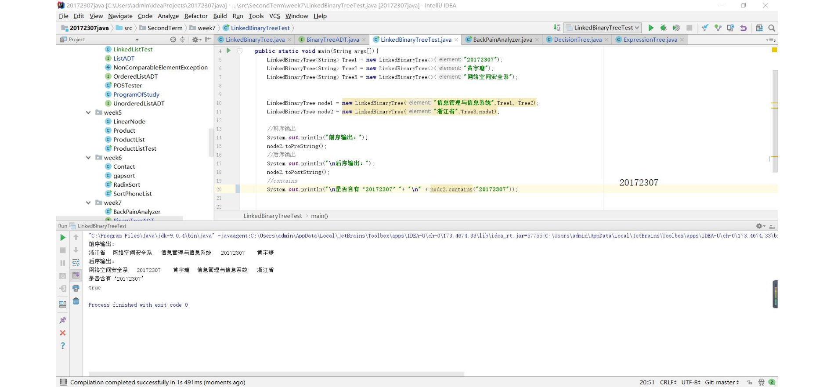This screenshot has width=834, height=387.
Task: Toggle soft-wrap in the Run console
Action: coord(76,263)
